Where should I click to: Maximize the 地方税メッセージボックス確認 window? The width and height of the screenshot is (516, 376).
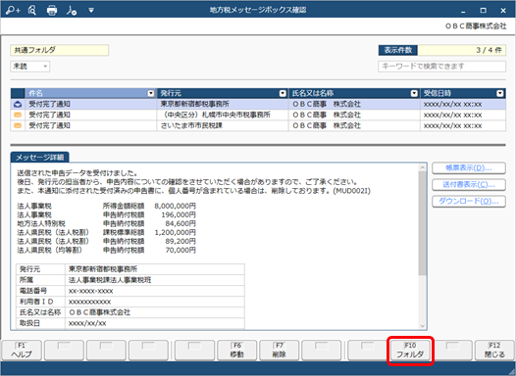(483, 11)
